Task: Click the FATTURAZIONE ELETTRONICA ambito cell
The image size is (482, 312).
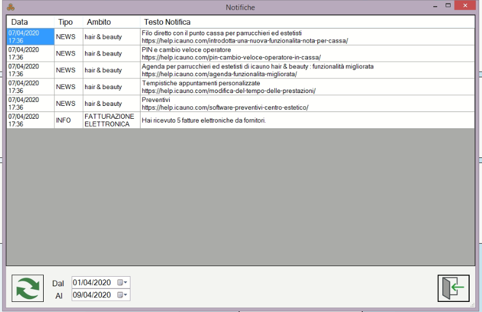Action: tap(109, 120)
